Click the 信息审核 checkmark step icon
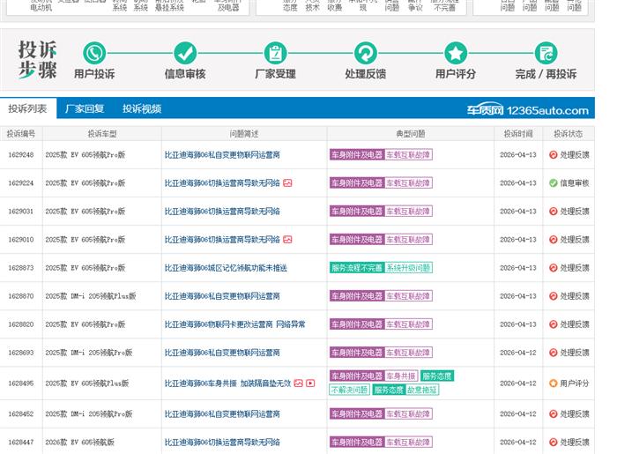Image resolution: width=617 pixels, height=454 pixels. pyautogui.click(x=185, y=53)
